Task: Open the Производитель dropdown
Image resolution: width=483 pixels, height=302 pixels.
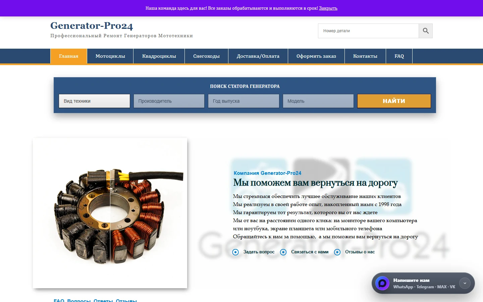Action: 169,101
